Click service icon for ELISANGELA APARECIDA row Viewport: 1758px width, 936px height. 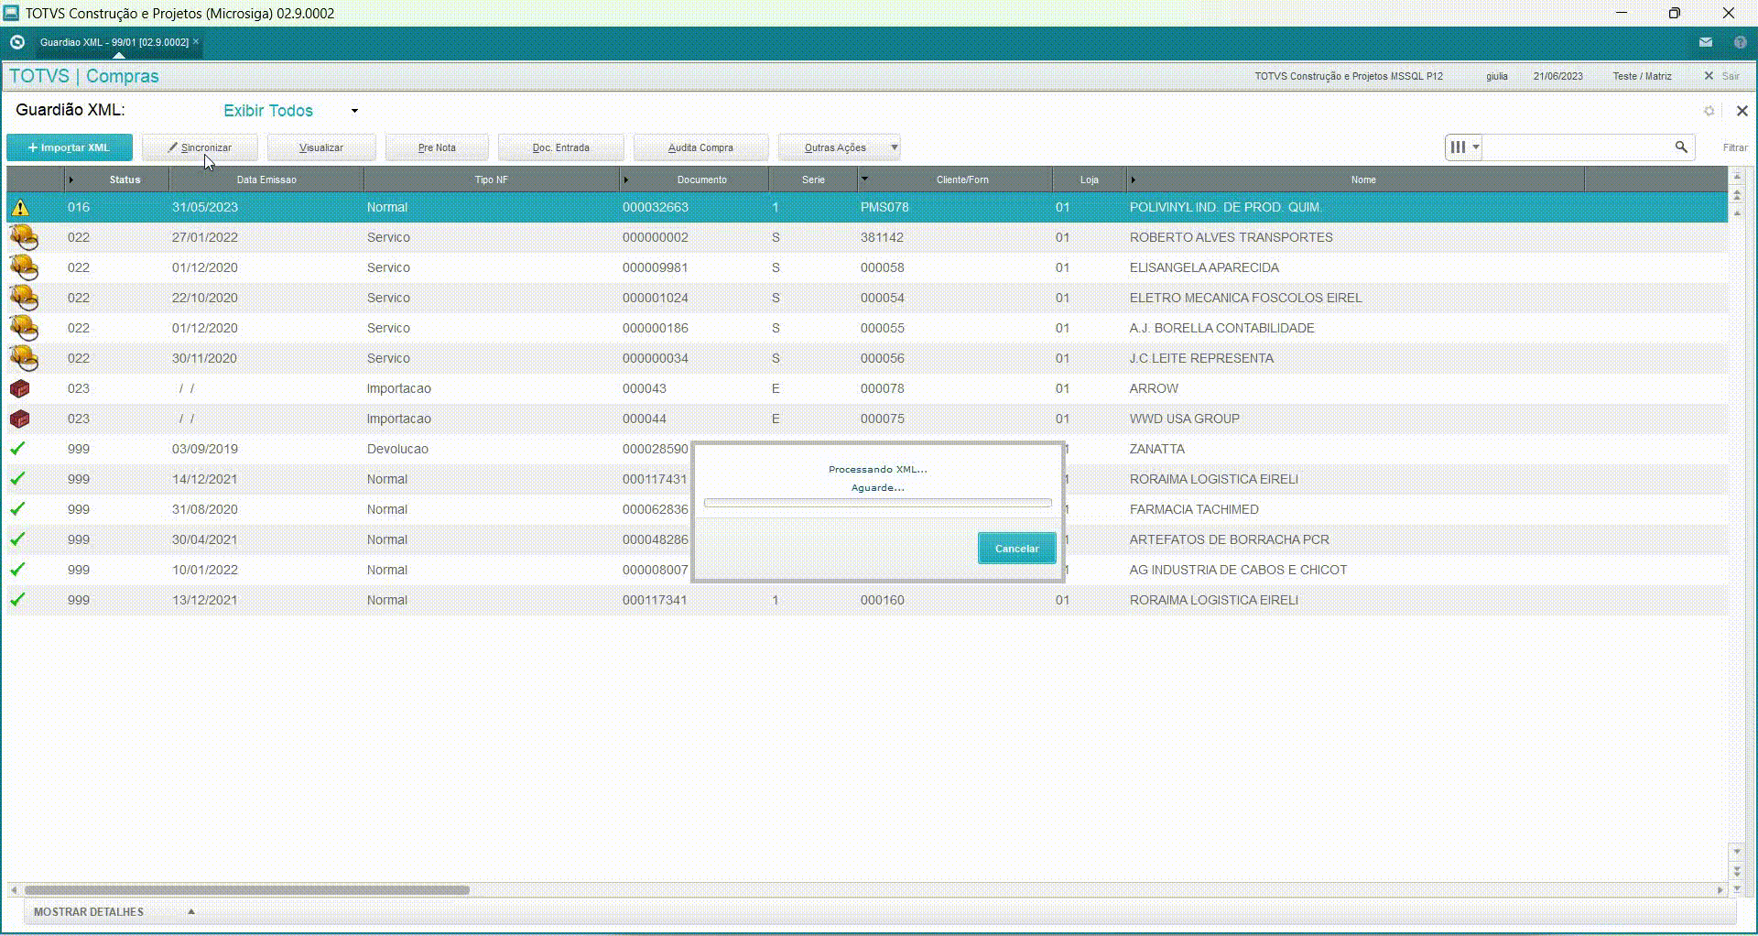[24, 267]
